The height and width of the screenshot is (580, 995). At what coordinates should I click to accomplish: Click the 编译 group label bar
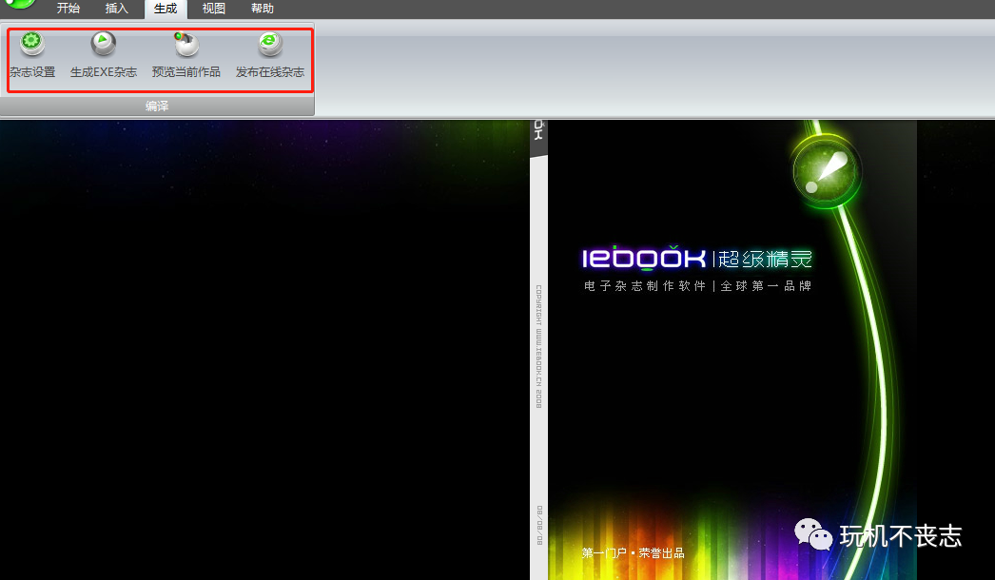click(157, 106)
